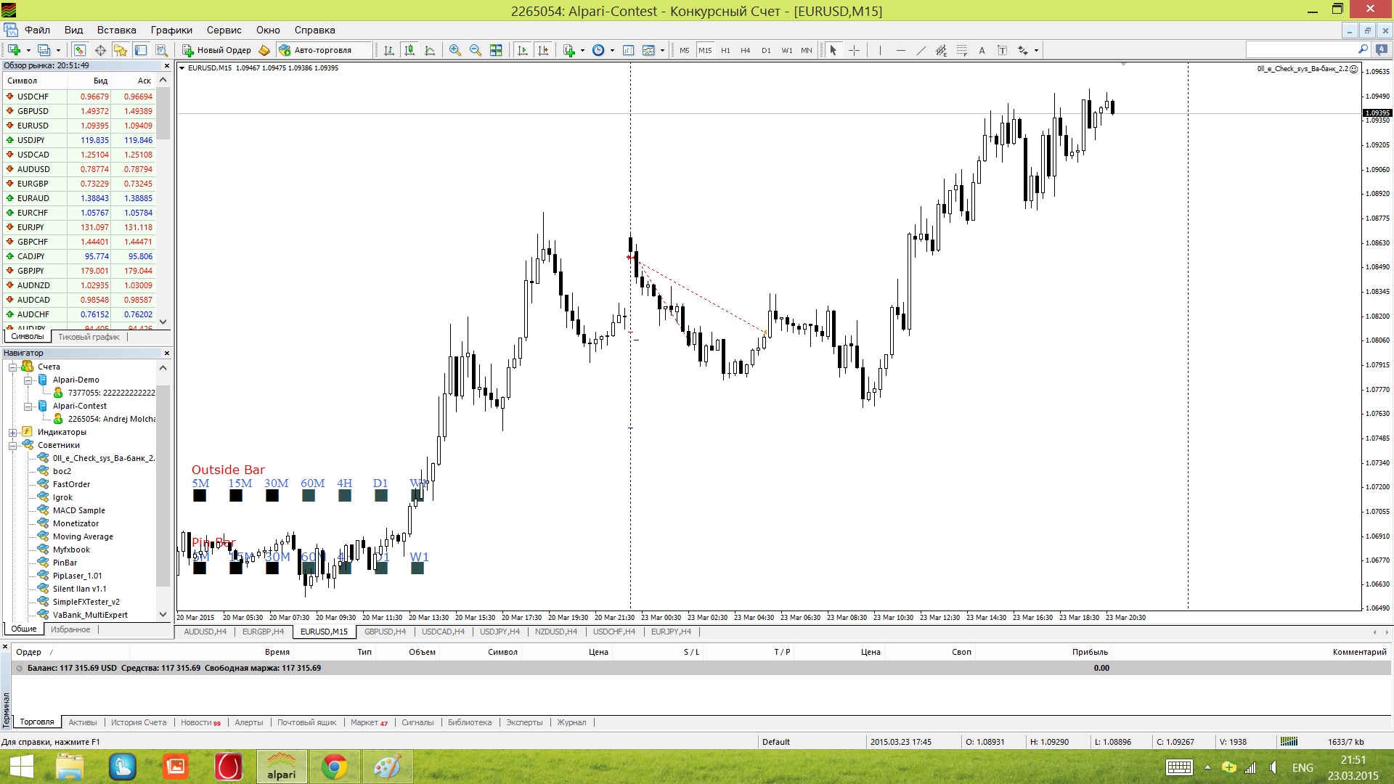This screenshot has height=784, width=1394.
Task: Switch timeframe to W1
Action: click(x=787, y=50)
